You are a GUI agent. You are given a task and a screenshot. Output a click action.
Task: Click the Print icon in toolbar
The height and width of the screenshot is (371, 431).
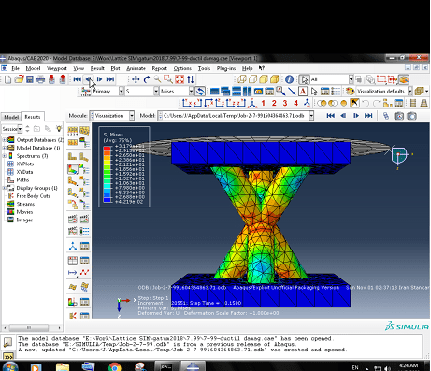pos(40,79)
